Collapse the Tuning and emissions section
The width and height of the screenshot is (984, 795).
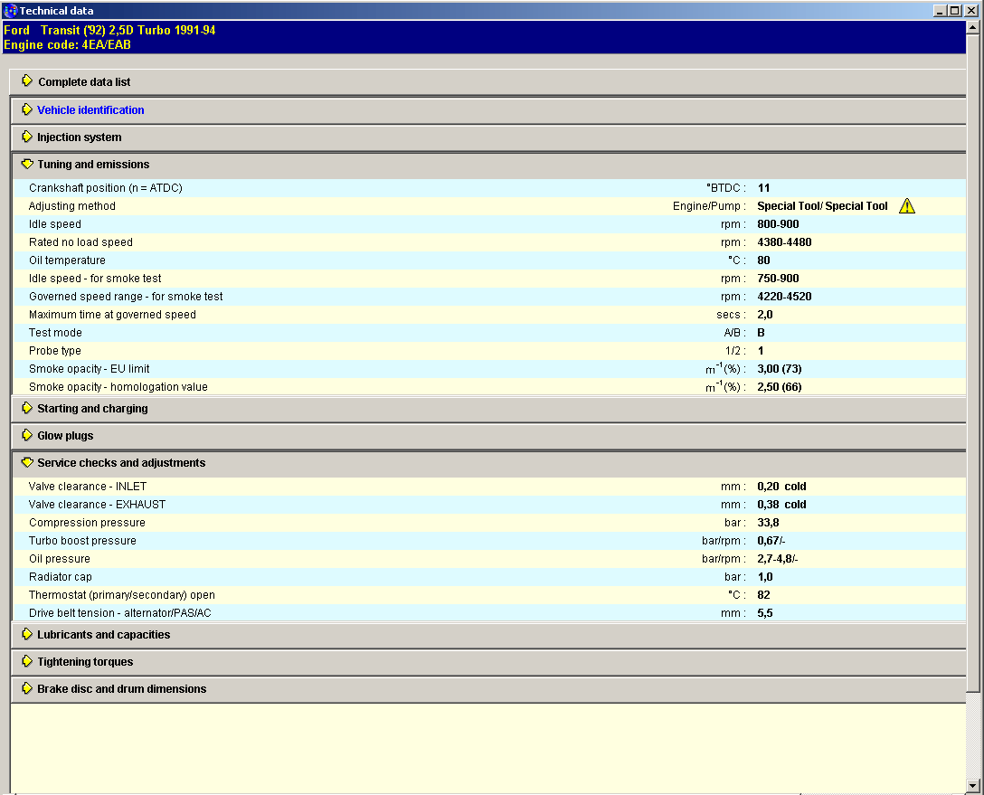tap(27, 165)
